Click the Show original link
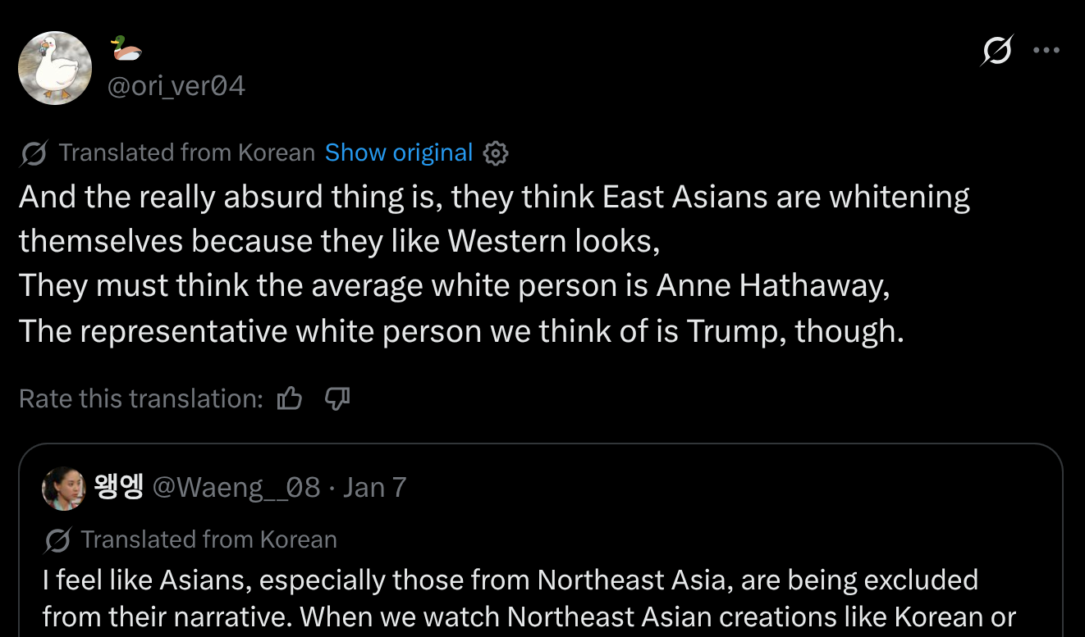Viewport: 1085px width, 637px height. click(x=399, y=153)
